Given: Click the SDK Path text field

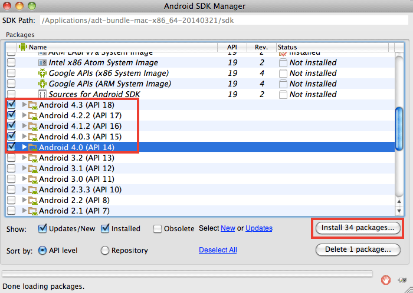Looking at the screenshot, I should click(224, 21).
